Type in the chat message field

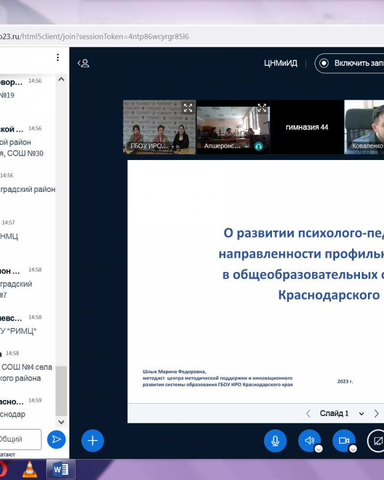tap(20, 439)
